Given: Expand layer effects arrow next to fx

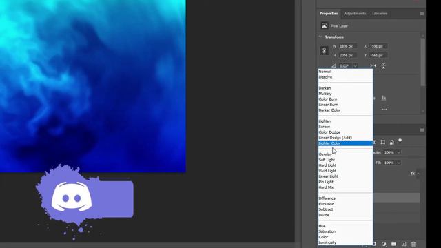Looking at the screenshot, I should pyautogui.click(x=418, y=174).
